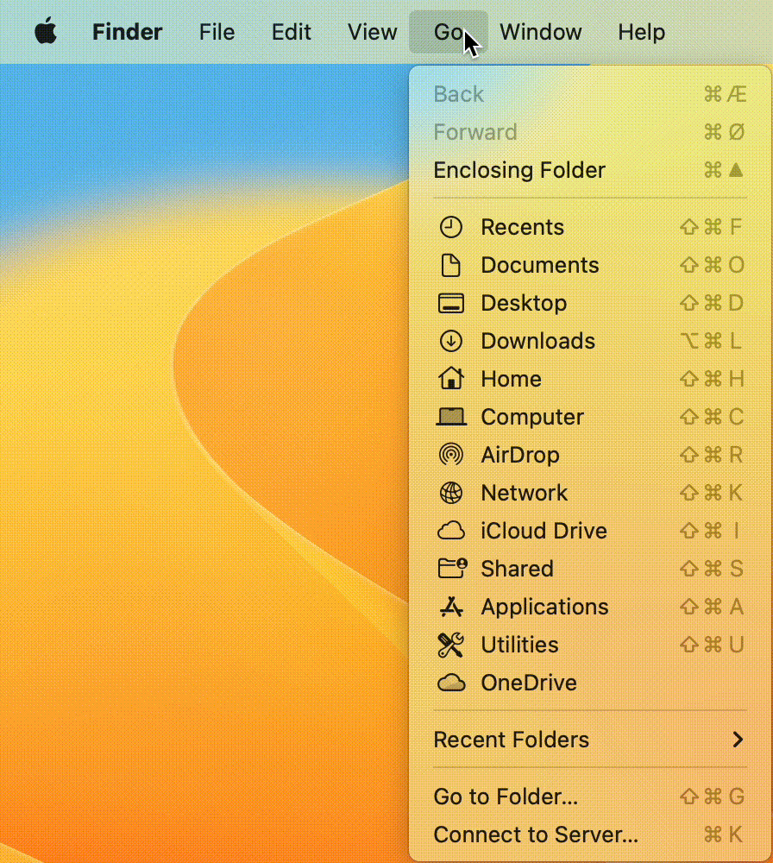773x863 pixels.
Task: Choose Enclosing Folder from Go menu
Action: [519, 170]
